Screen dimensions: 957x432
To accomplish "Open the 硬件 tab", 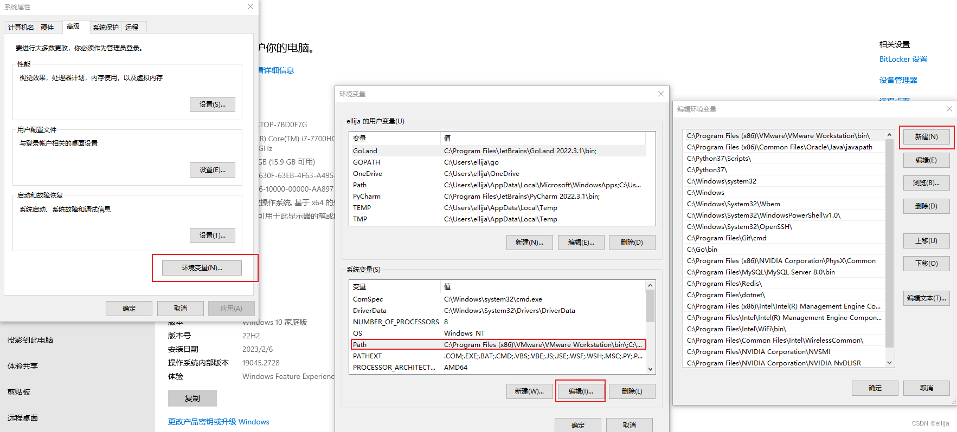I will pyautogui.click(x=47, y=28).
